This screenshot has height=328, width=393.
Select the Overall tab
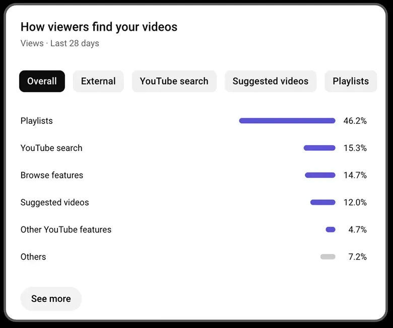(x=42, y=81)
